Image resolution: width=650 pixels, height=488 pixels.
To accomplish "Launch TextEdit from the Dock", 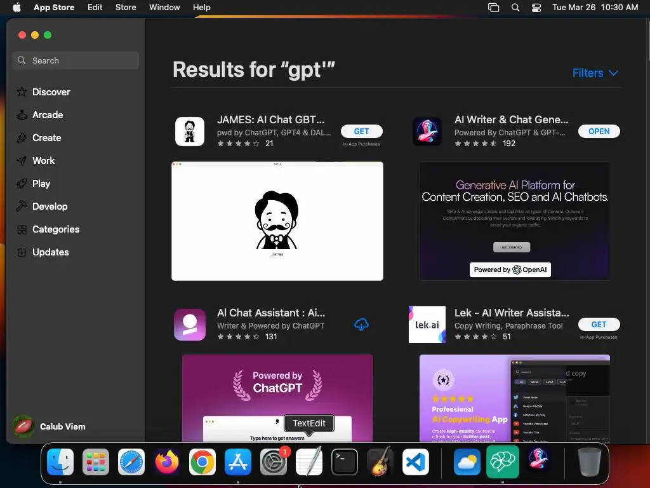I will pos(309,461).
